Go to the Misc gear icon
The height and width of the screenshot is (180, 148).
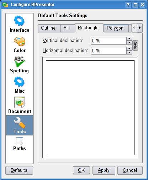19,82
